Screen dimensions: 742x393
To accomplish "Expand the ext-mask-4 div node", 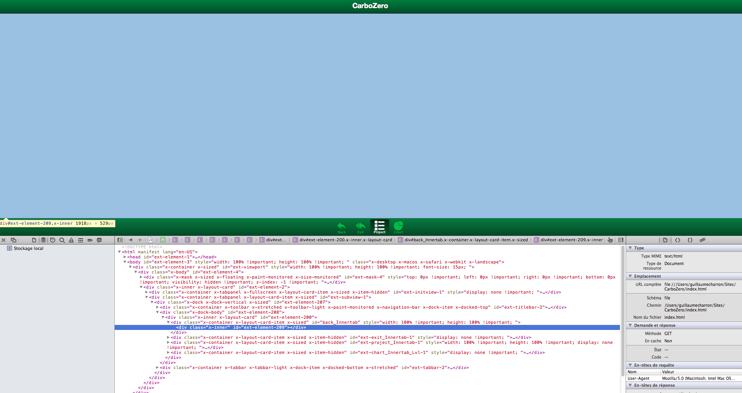I will click(141, 277).
